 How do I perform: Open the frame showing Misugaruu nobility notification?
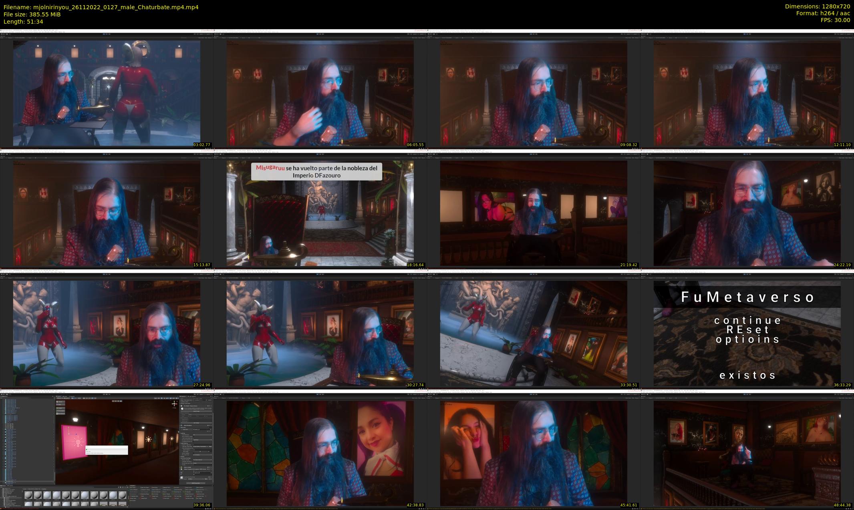tap(320, 209)
